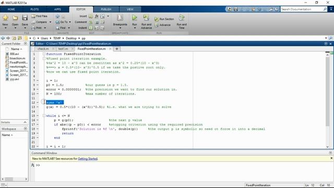334x188 pixels.
Task: Select 888.avi in Current Folder
Action: click(x=14, y=54)
